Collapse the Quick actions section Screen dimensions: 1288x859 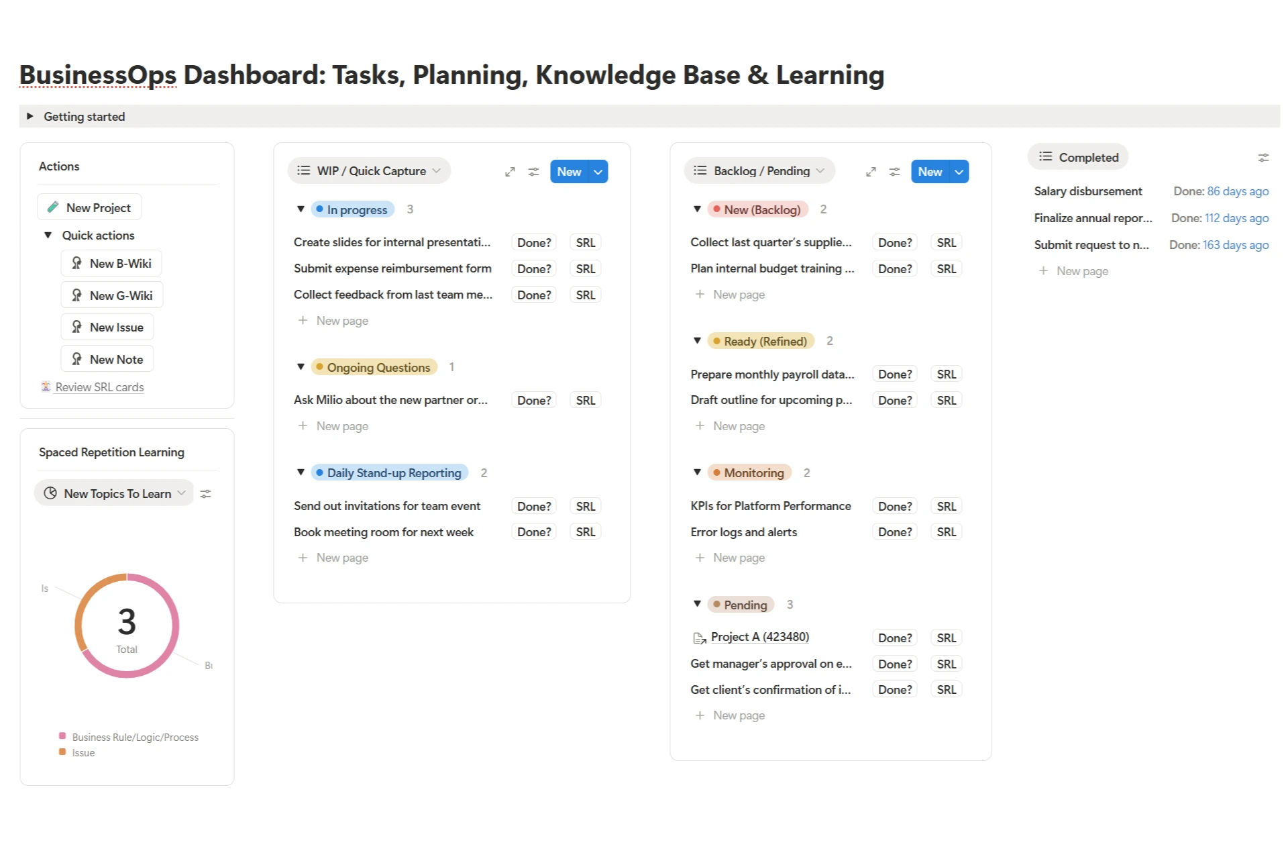(x=48, y=236)
